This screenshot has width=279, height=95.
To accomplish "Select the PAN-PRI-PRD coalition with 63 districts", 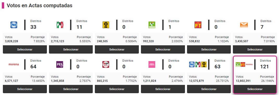I will (209, 89).
